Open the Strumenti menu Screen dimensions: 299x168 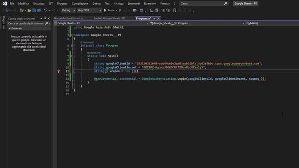click(x=134, y=4)
